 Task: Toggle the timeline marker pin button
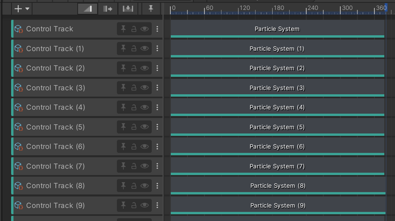151,9
